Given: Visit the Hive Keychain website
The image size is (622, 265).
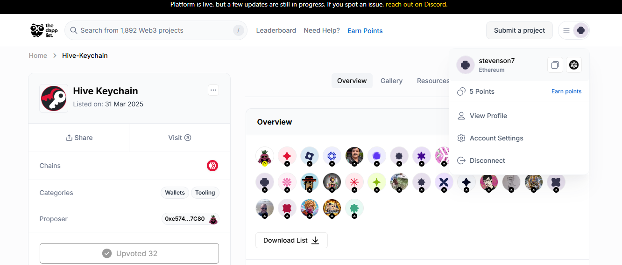Looking at the screenshot, I should [x=180, y=138].
